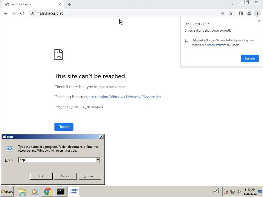
Task: Select the Run dialog taskbar button
Action: click(x=73, y=192)
